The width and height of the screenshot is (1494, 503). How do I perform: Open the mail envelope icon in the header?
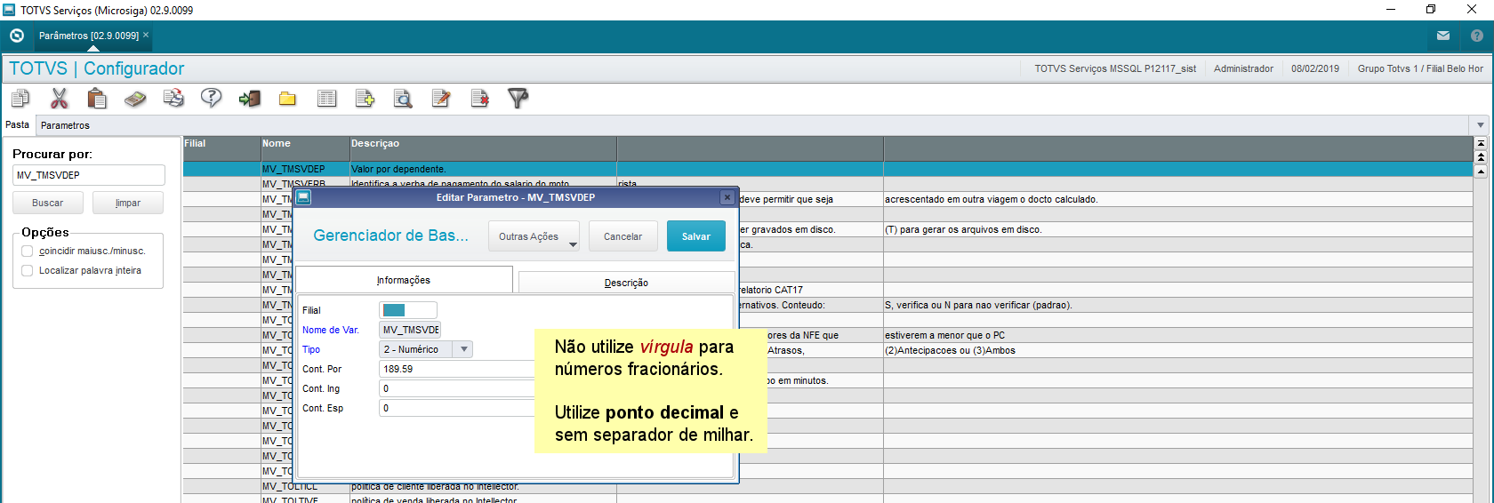[x=1443, y=36]
